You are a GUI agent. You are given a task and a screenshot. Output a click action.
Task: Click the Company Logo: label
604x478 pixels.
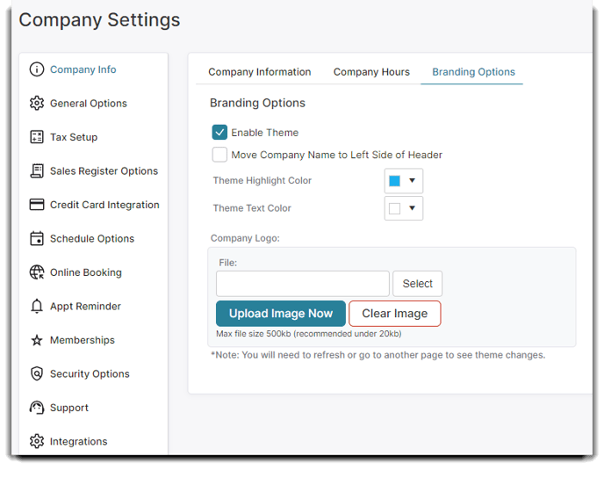click(245, 238)
